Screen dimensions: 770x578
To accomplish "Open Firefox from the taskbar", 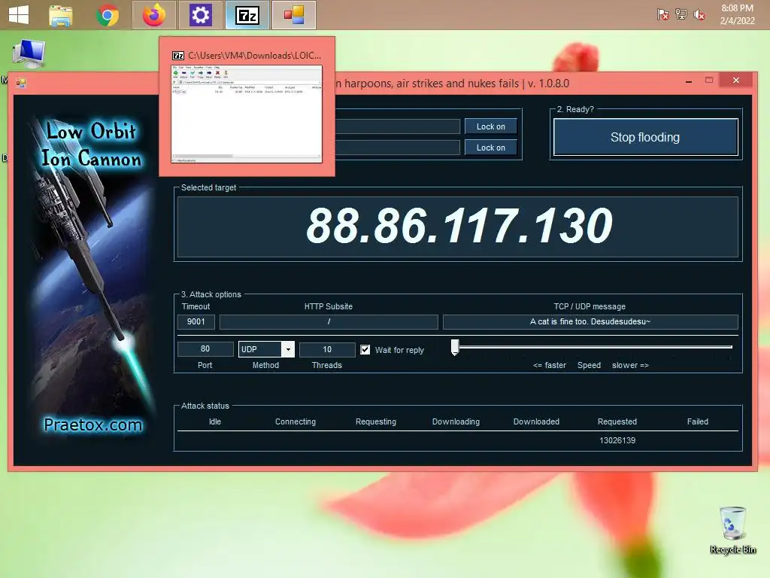I will tap(154, 15).
